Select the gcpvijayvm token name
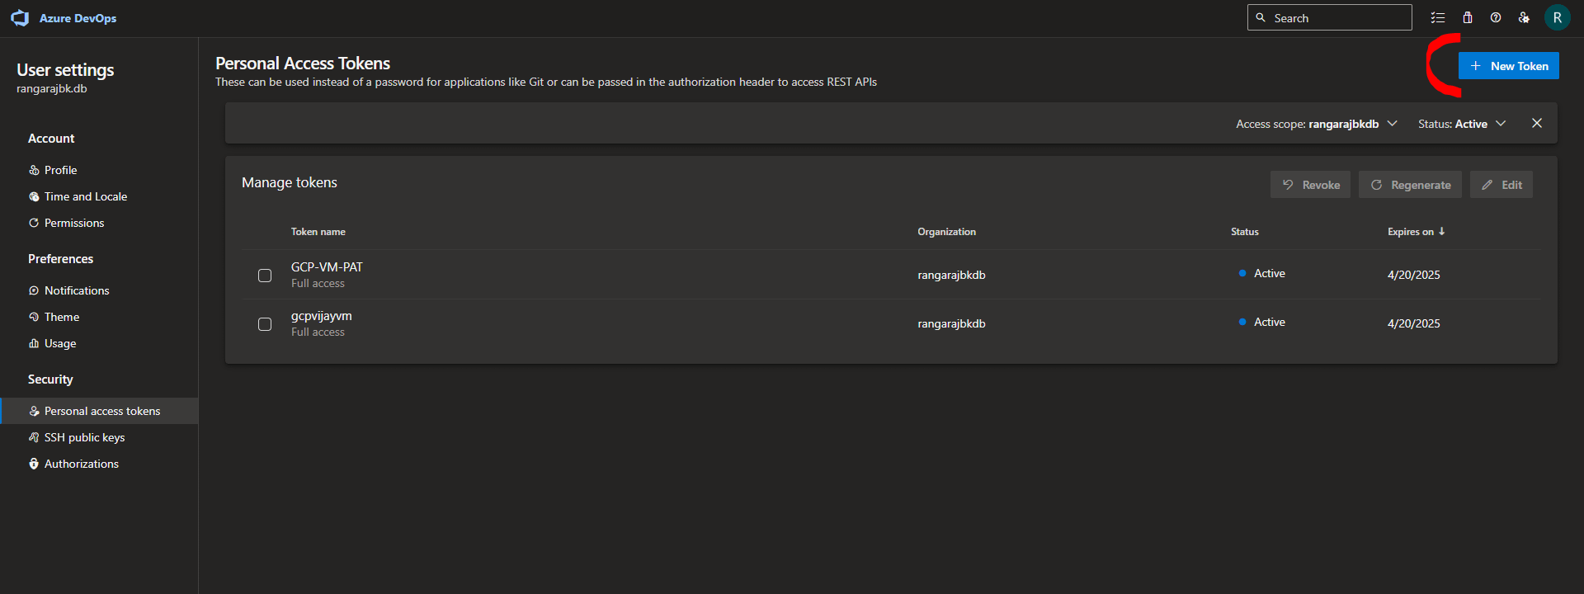 click(x=321, y=316)
